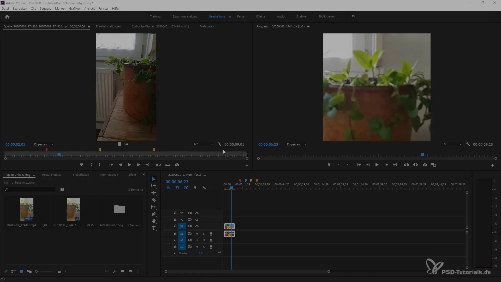
Task: Click search field in project panel
Action: (x=30, y=190)
